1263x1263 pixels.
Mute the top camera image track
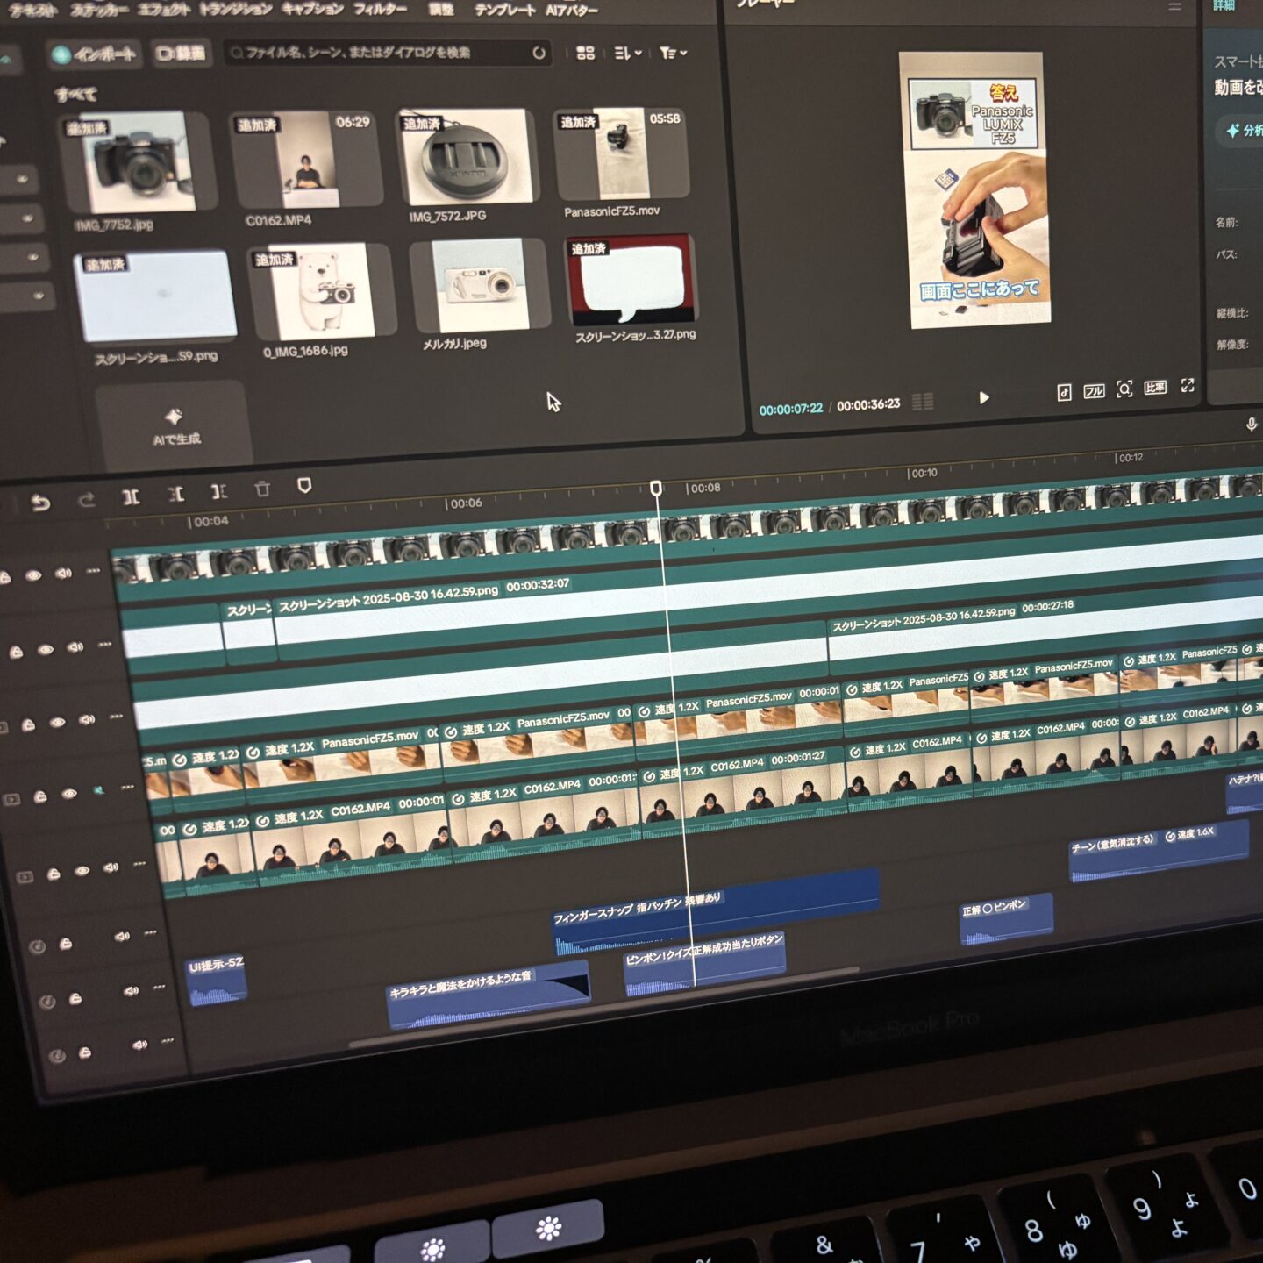(63, 574)
